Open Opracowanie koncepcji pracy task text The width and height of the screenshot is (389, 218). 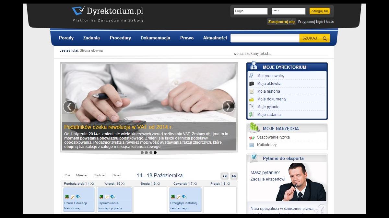(x=111, y=206)
